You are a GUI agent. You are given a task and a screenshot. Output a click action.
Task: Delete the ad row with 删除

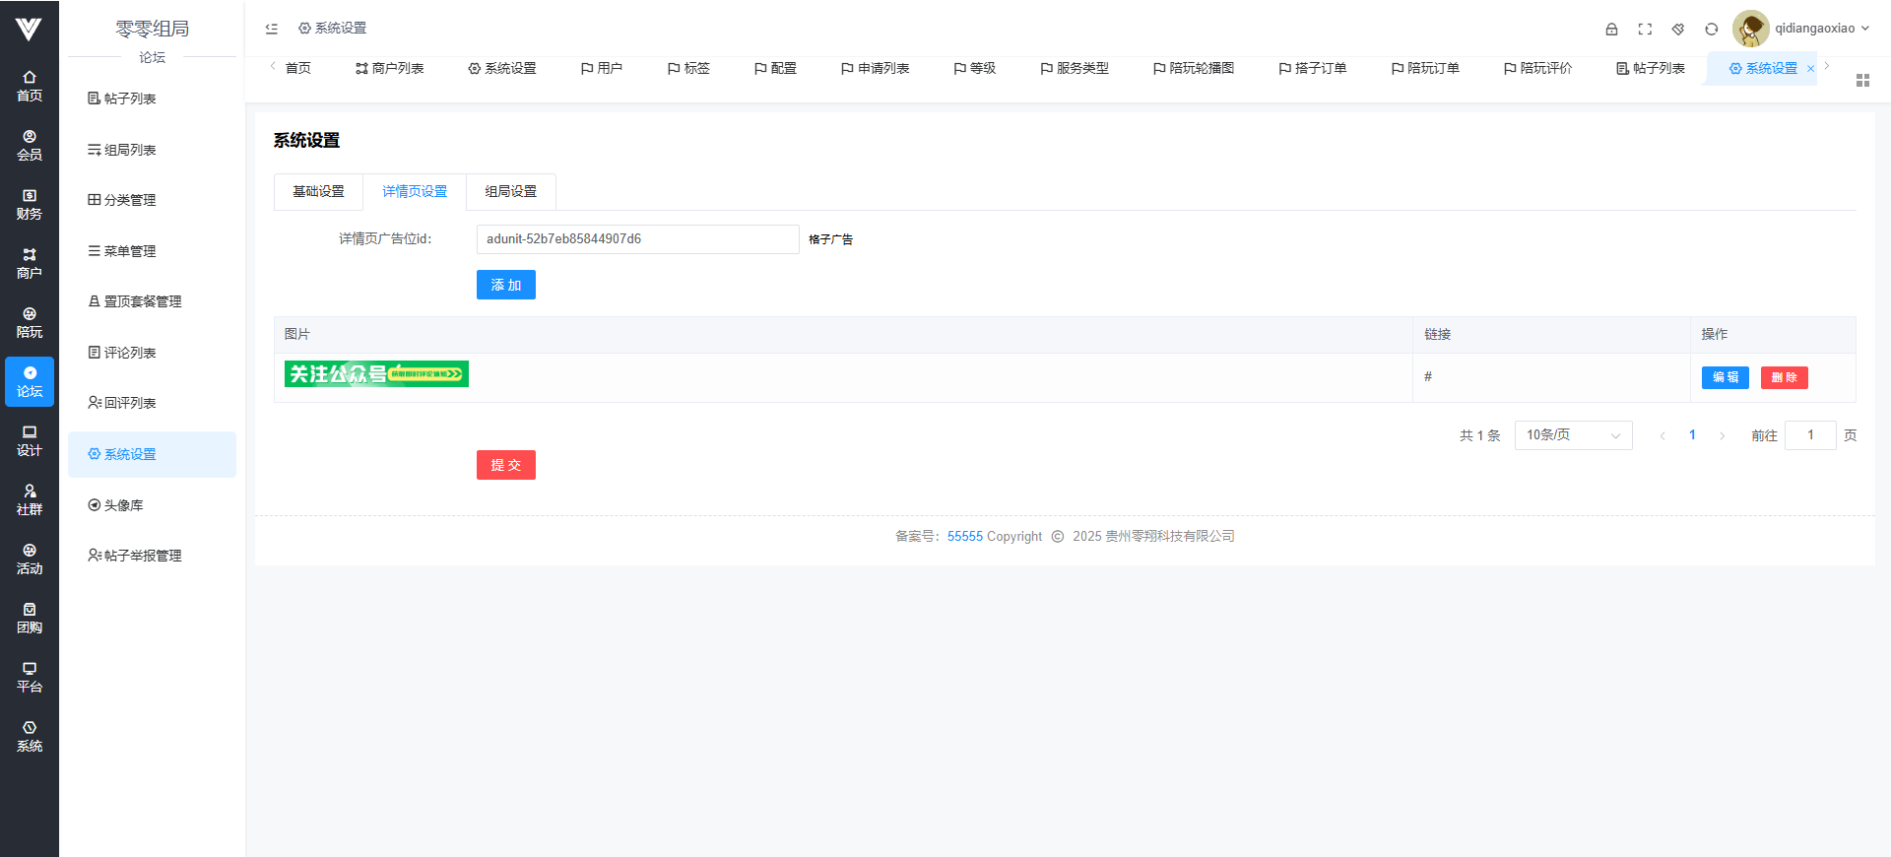[1784, 377]
